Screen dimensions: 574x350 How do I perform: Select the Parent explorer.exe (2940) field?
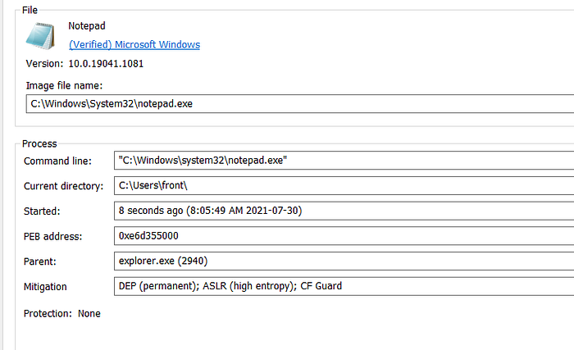(x=344, y=261)
